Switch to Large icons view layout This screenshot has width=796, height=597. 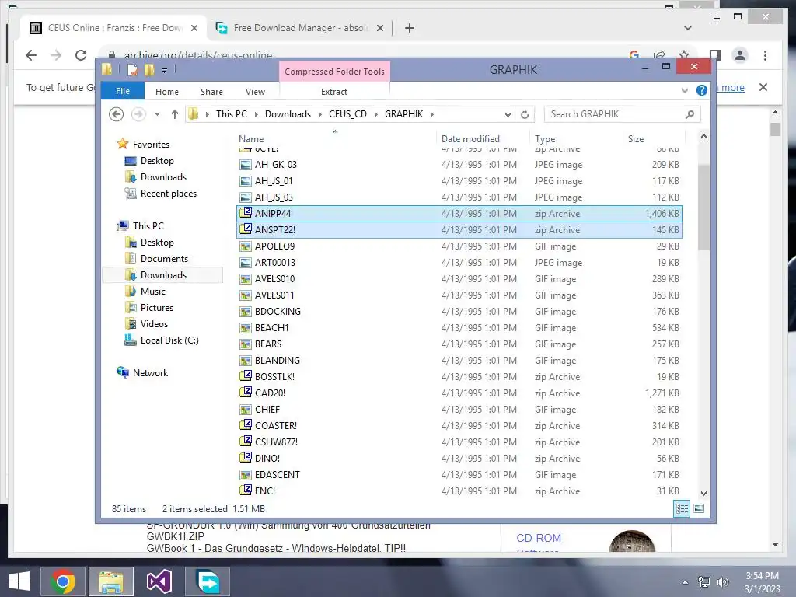pyautogui.click(x=699, y=508)
